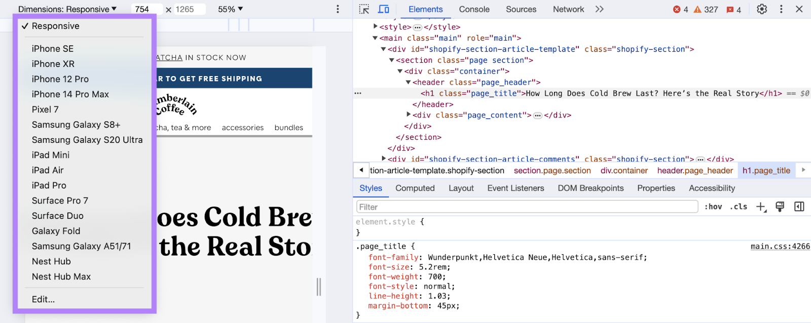Collapse the header page_header node
The image size is (811, 323).
[x=409, y=82]
